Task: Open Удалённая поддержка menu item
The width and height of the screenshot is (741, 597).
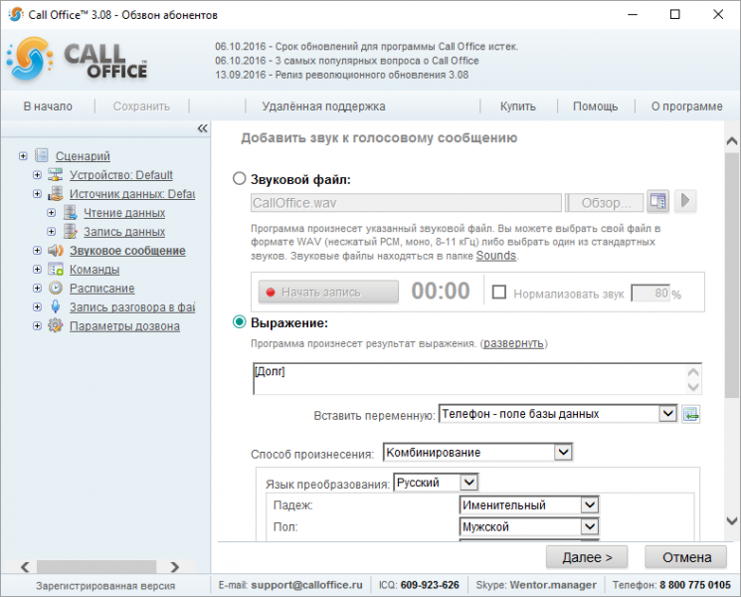Action: pyautogui.click(x=323, y=106)
